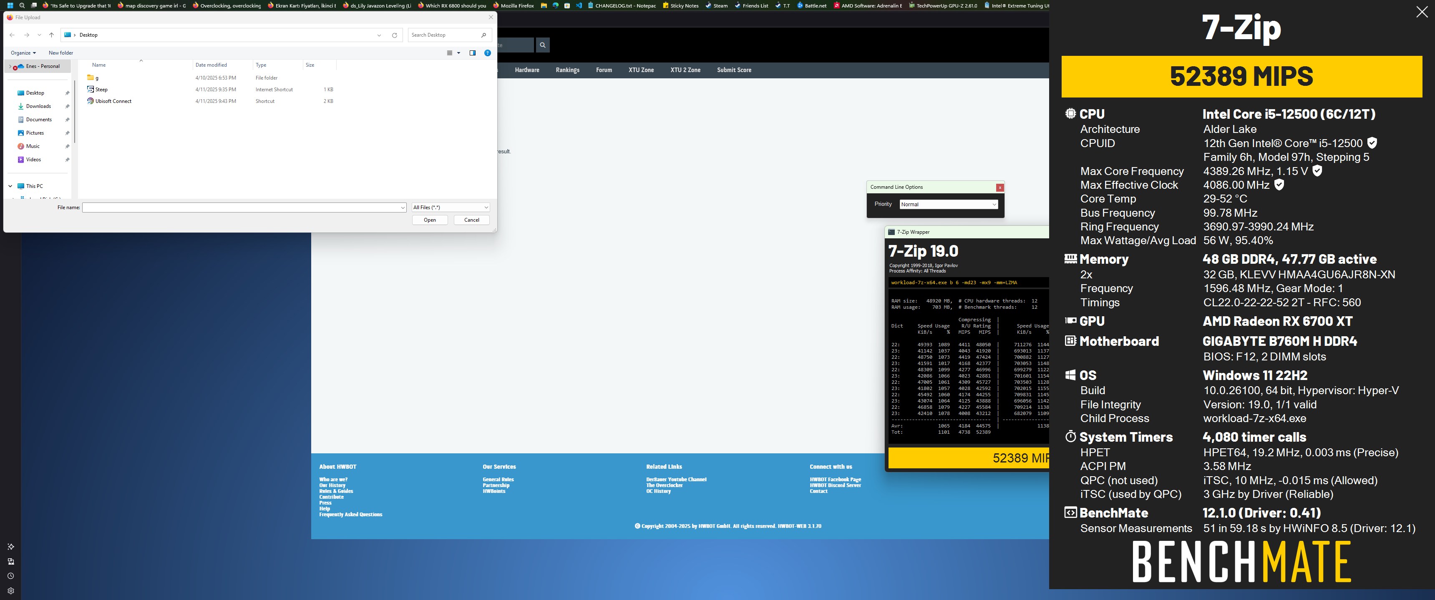Screen dimensions: 1435x600
Task: Open Desktop in the navigation pane
Action: pyautogui.click(x=35, y=93)
